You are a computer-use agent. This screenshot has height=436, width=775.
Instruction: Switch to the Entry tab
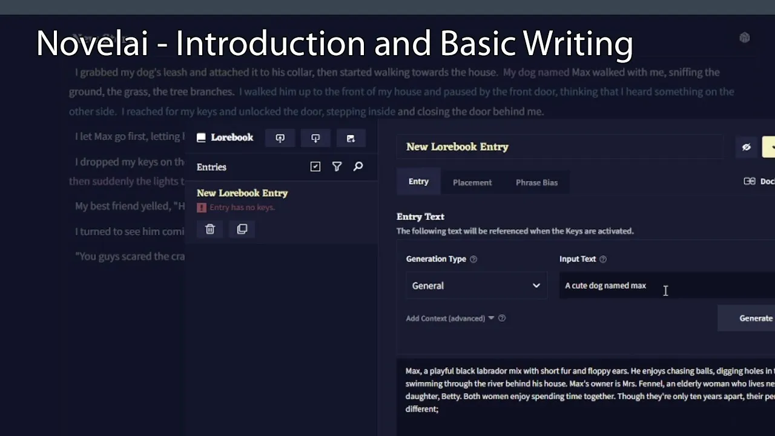(418, 182)
